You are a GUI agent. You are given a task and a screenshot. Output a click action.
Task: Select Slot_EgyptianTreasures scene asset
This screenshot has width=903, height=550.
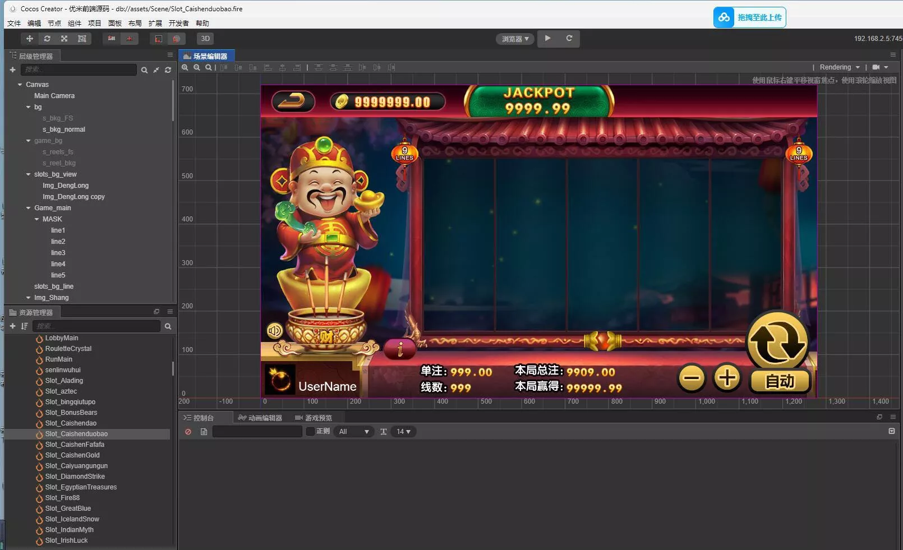tap(81, 487)
